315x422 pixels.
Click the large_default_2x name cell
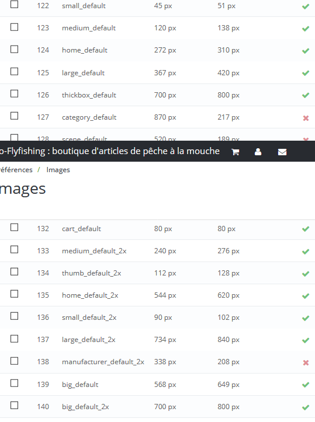(89, 340)
